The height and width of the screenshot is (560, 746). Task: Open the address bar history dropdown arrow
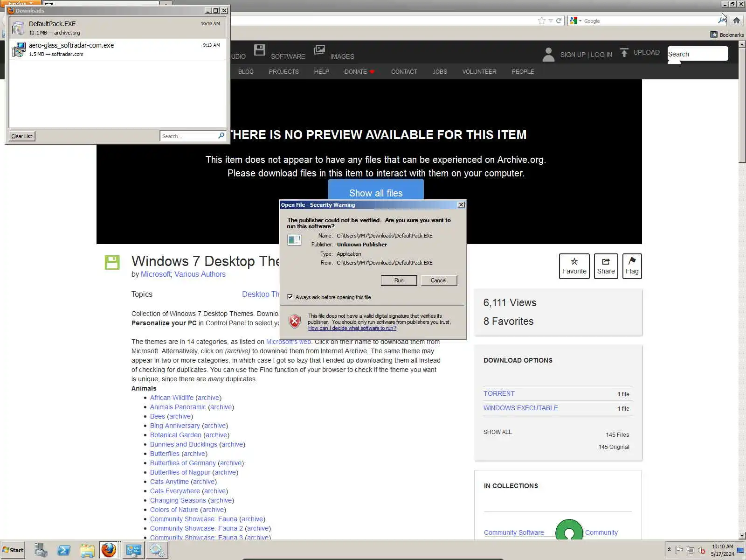pyautogui.click(x=551, y=21)
